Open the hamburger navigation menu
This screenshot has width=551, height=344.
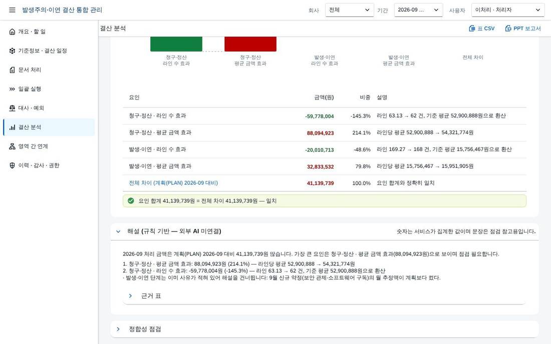[x=13, y=10]
